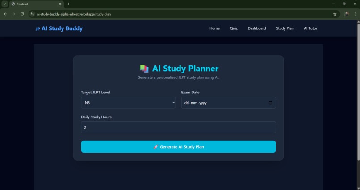Viewport: 360px width, 190px height.
Task: Open Chrome three-dot menu
Action: click(x=355, y=14)
